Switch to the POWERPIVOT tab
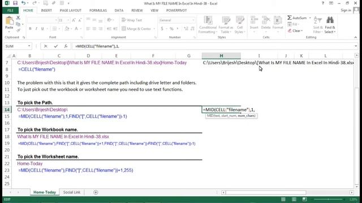This screenshot has height=203, width=362. point(176,10)
